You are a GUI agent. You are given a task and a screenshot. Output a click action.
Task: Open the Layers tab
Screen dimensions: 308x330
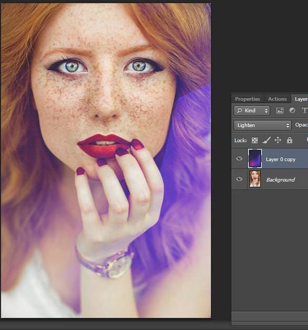click(301, 99)
